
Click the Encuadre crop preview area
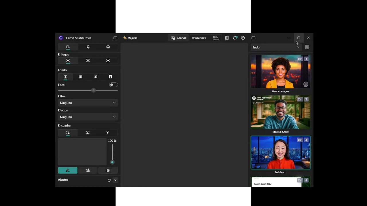(82, 152)
